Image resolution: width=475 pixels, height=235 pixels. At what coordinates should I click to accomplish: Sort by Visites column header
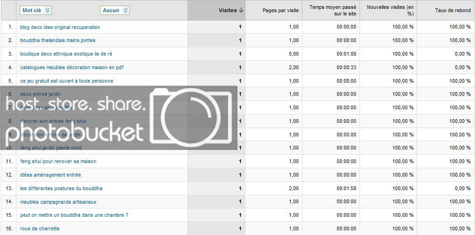pyautogui.click(x=228, y=10)
